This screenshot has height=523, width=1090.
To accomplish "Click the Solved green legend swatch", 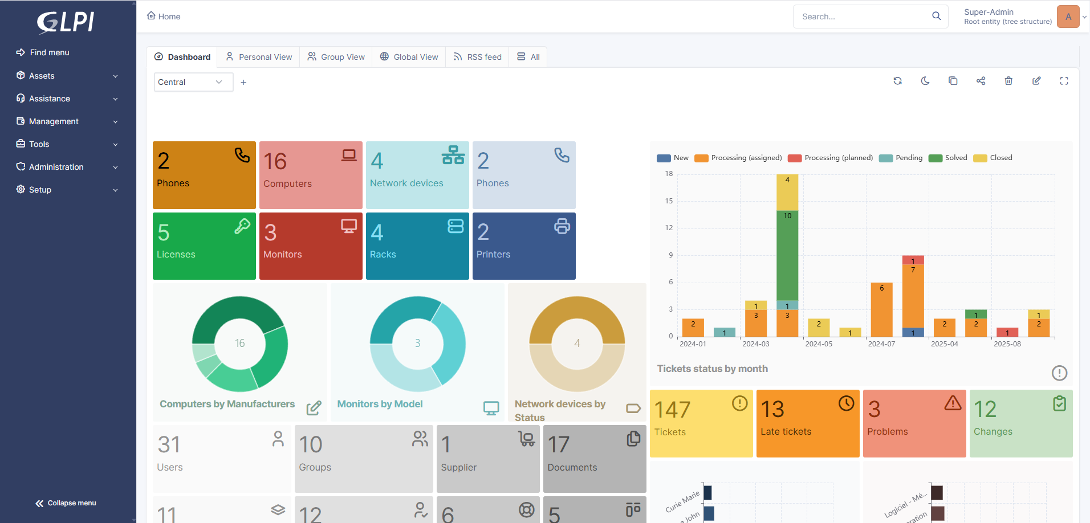I will 935,158.
